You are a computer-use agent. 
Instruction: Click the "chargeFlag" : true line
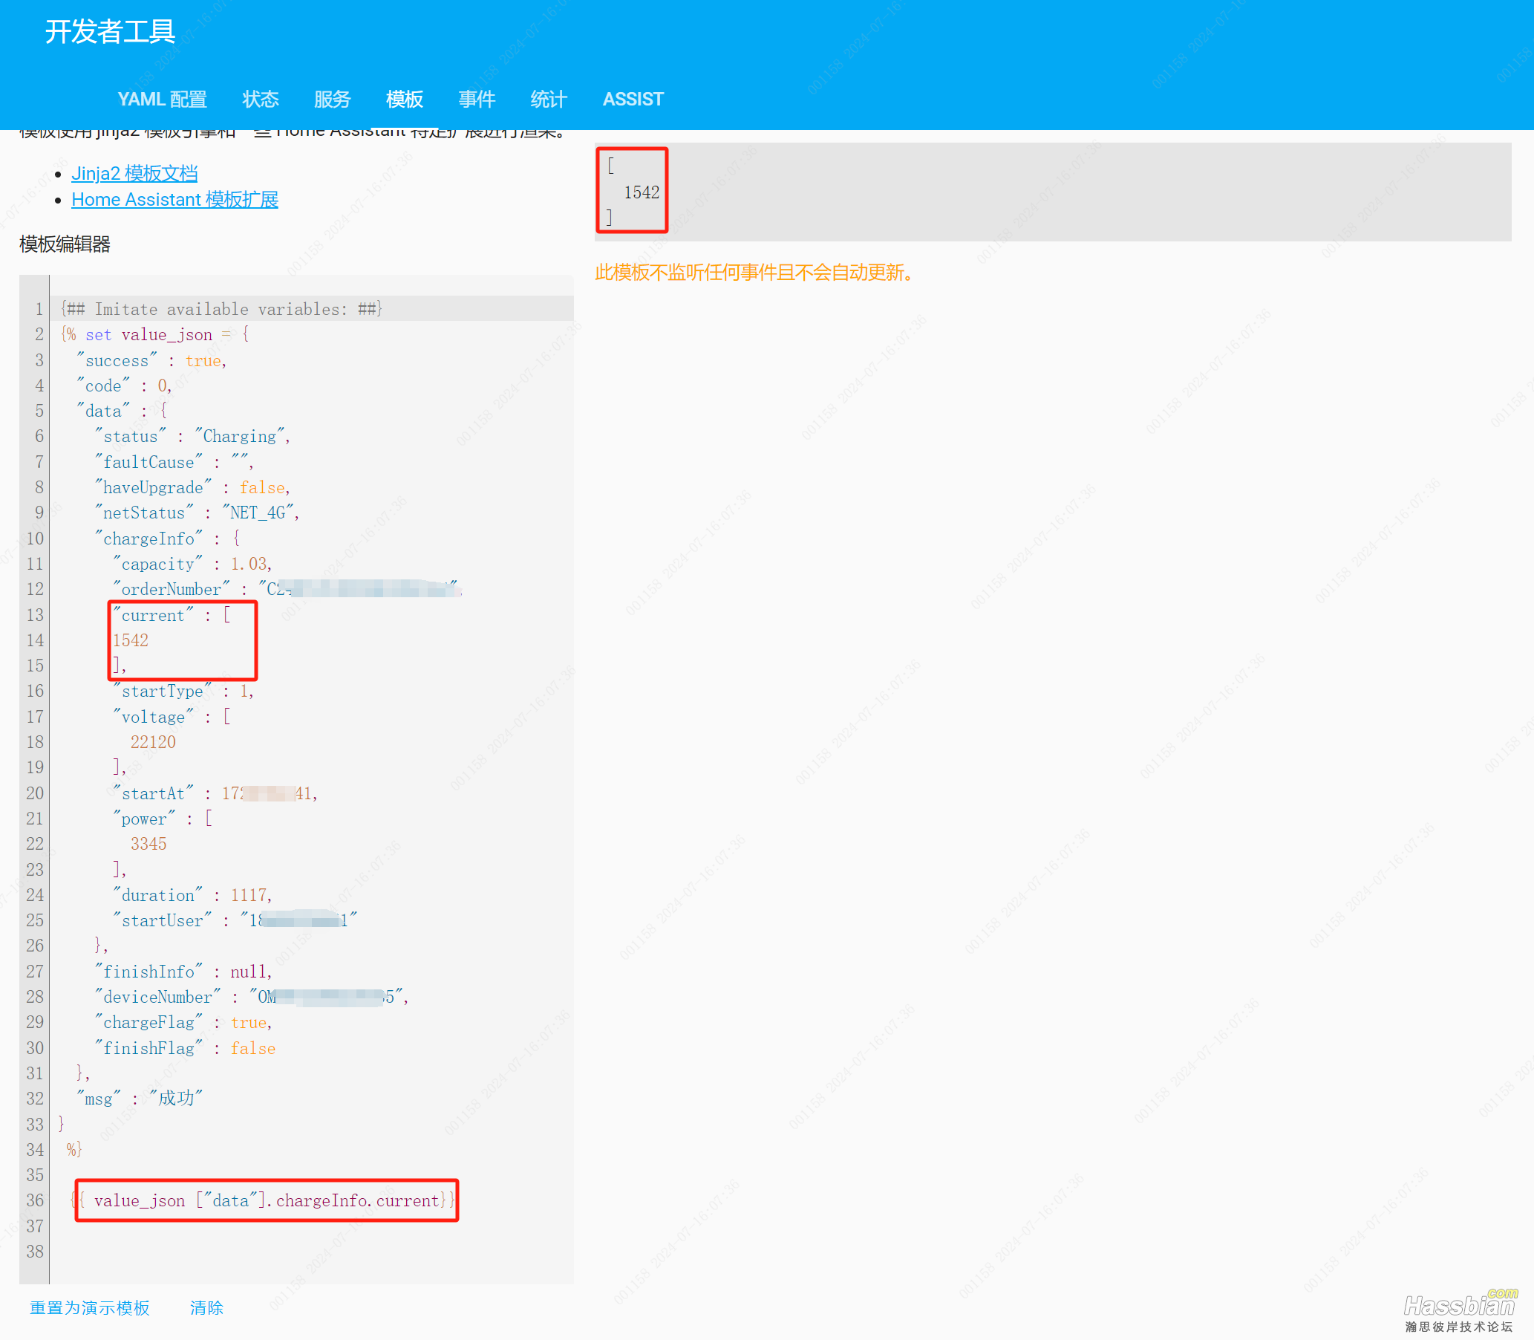tap(184, 1021)
